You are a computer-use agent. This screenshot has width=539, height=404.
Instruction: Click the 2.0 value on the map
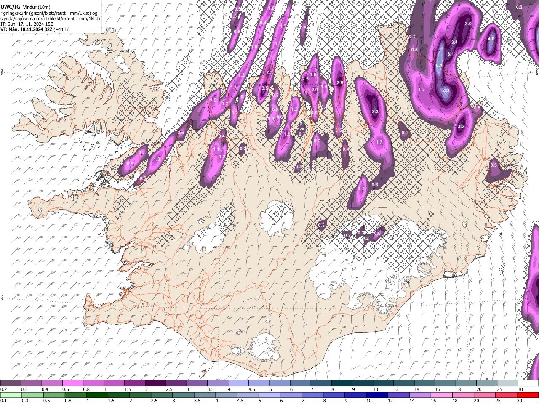coord(315,90)
